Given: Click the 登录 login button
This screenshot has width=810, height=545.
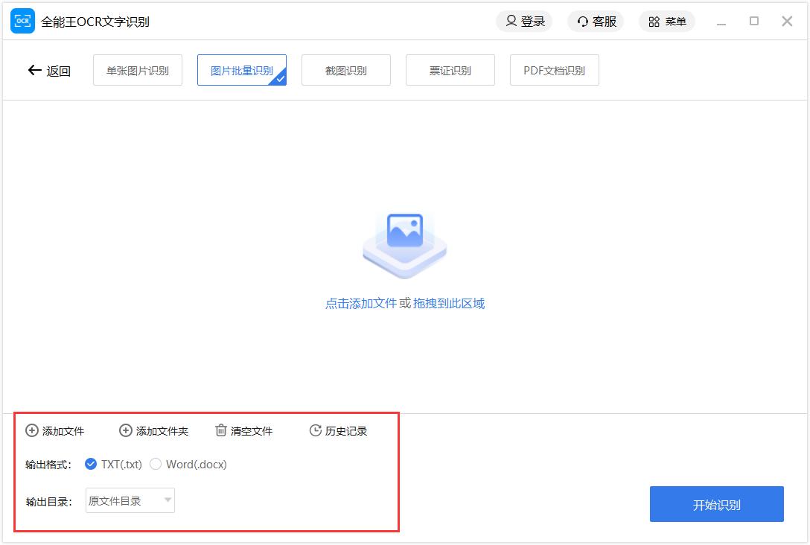Looking at the screenshot, I should pos(525,22).
